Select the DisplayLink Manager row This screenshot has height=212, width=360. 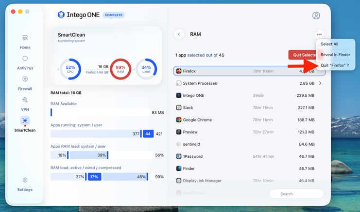pos(249,181)
